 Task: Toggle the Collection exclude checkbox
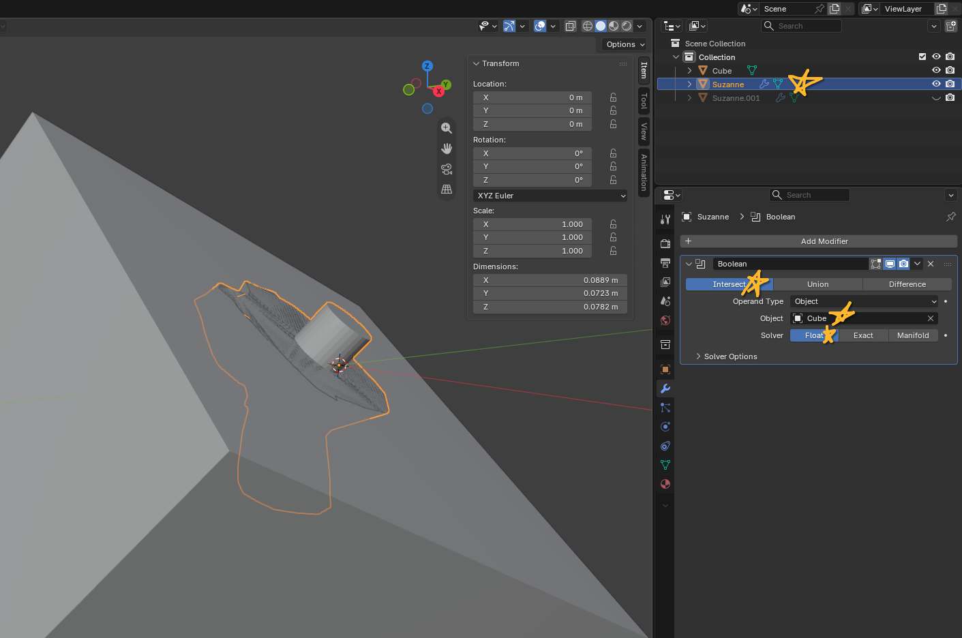tap(922, 57)
